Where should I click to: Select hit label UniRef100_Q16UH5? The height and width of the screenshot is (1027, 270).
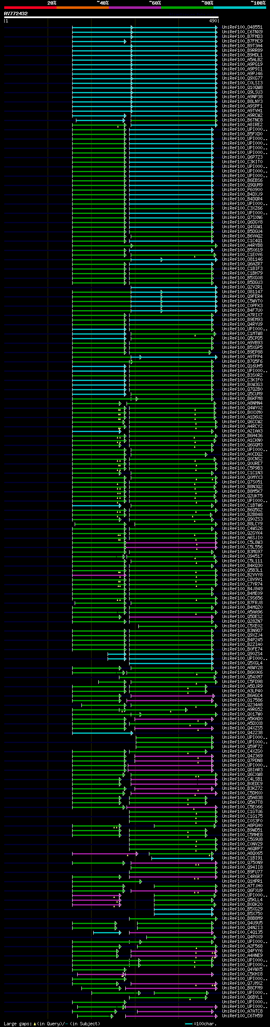pos(242,366)
